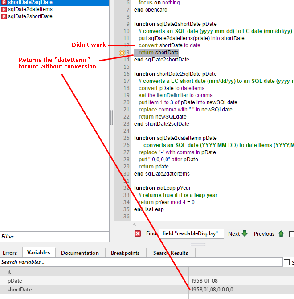Image resolution: width=294 pixels, height=299 pixels.
Task: Click the shortDate value 1958,01,08,0,0,0,0
Action: (x=212, y=290)
